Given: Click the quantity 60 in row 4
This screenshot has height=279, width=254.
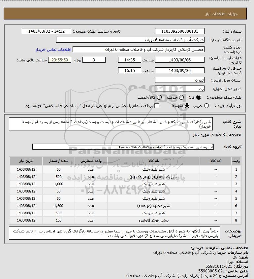Looking at the screenshot, I should pyautogui.click(x=59, y=191).
